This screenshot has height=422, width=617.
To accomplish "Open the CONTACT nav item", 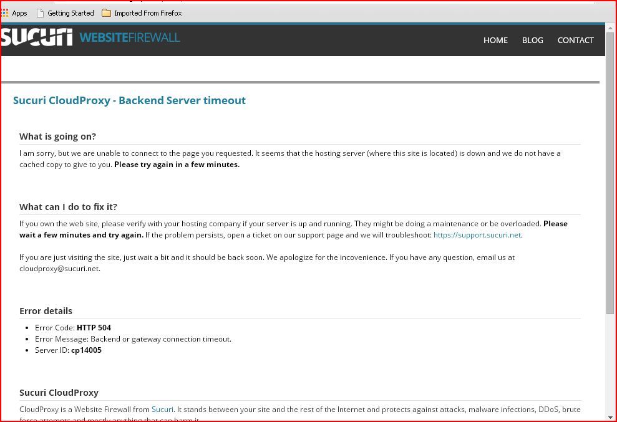I will pos(575,40).
